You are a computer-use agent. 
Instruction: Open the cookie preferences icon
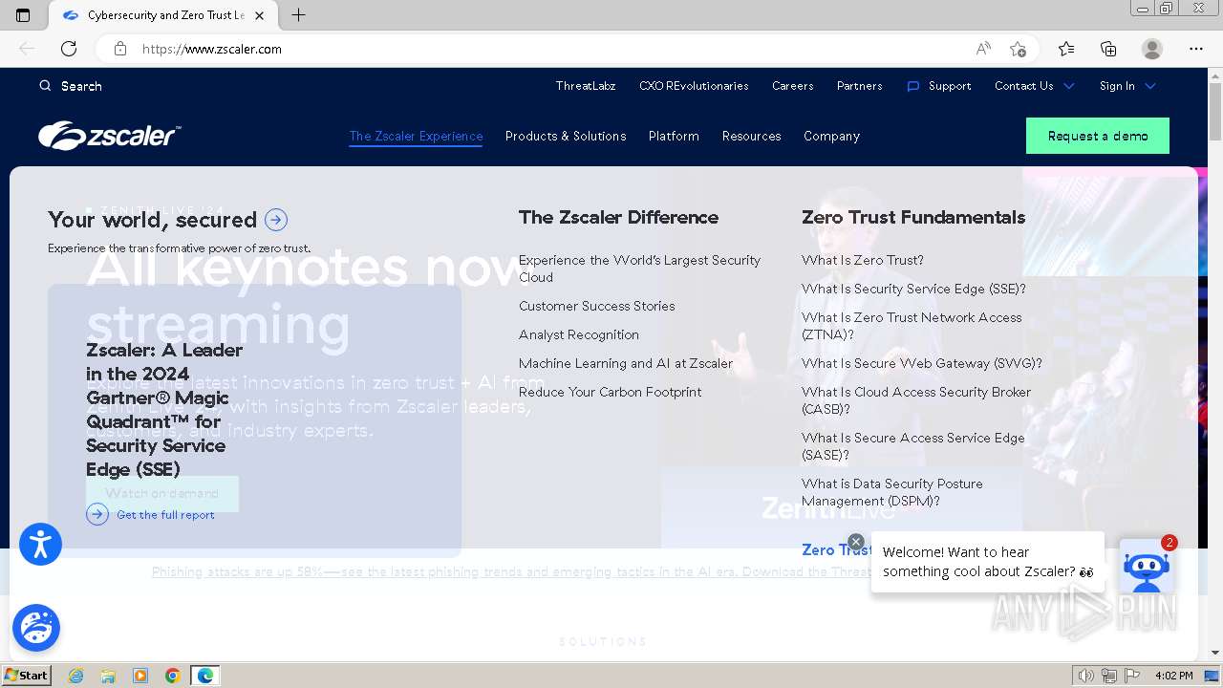click(x=36, y=627)
